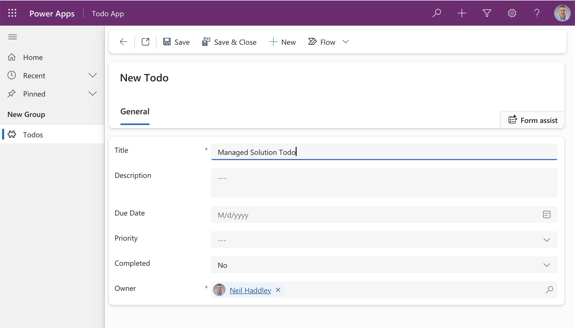Open the Neil Haddley owner link
575x328 pixels.
pos(250,290)
